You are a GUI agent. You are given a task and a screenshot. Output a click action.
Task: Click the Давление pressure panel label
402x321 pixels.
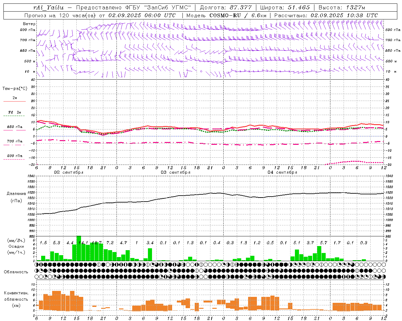point(16,194)
